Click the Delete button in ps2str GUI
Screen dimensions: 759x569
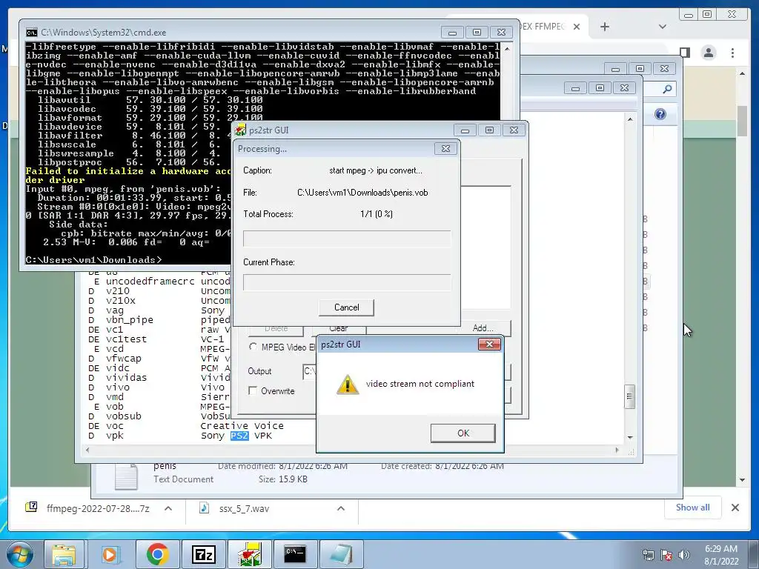pos(276,328)
